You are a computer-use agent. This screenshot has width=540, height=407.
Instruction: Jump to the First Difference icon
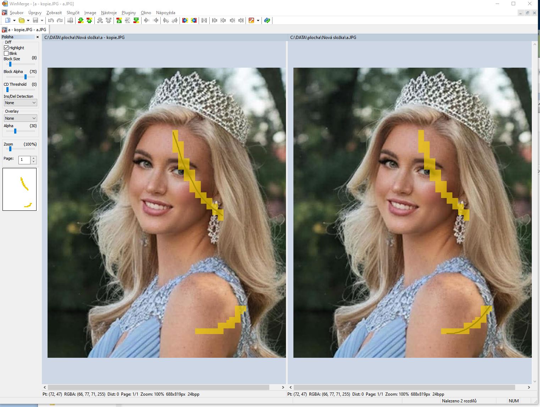[119, 21]
